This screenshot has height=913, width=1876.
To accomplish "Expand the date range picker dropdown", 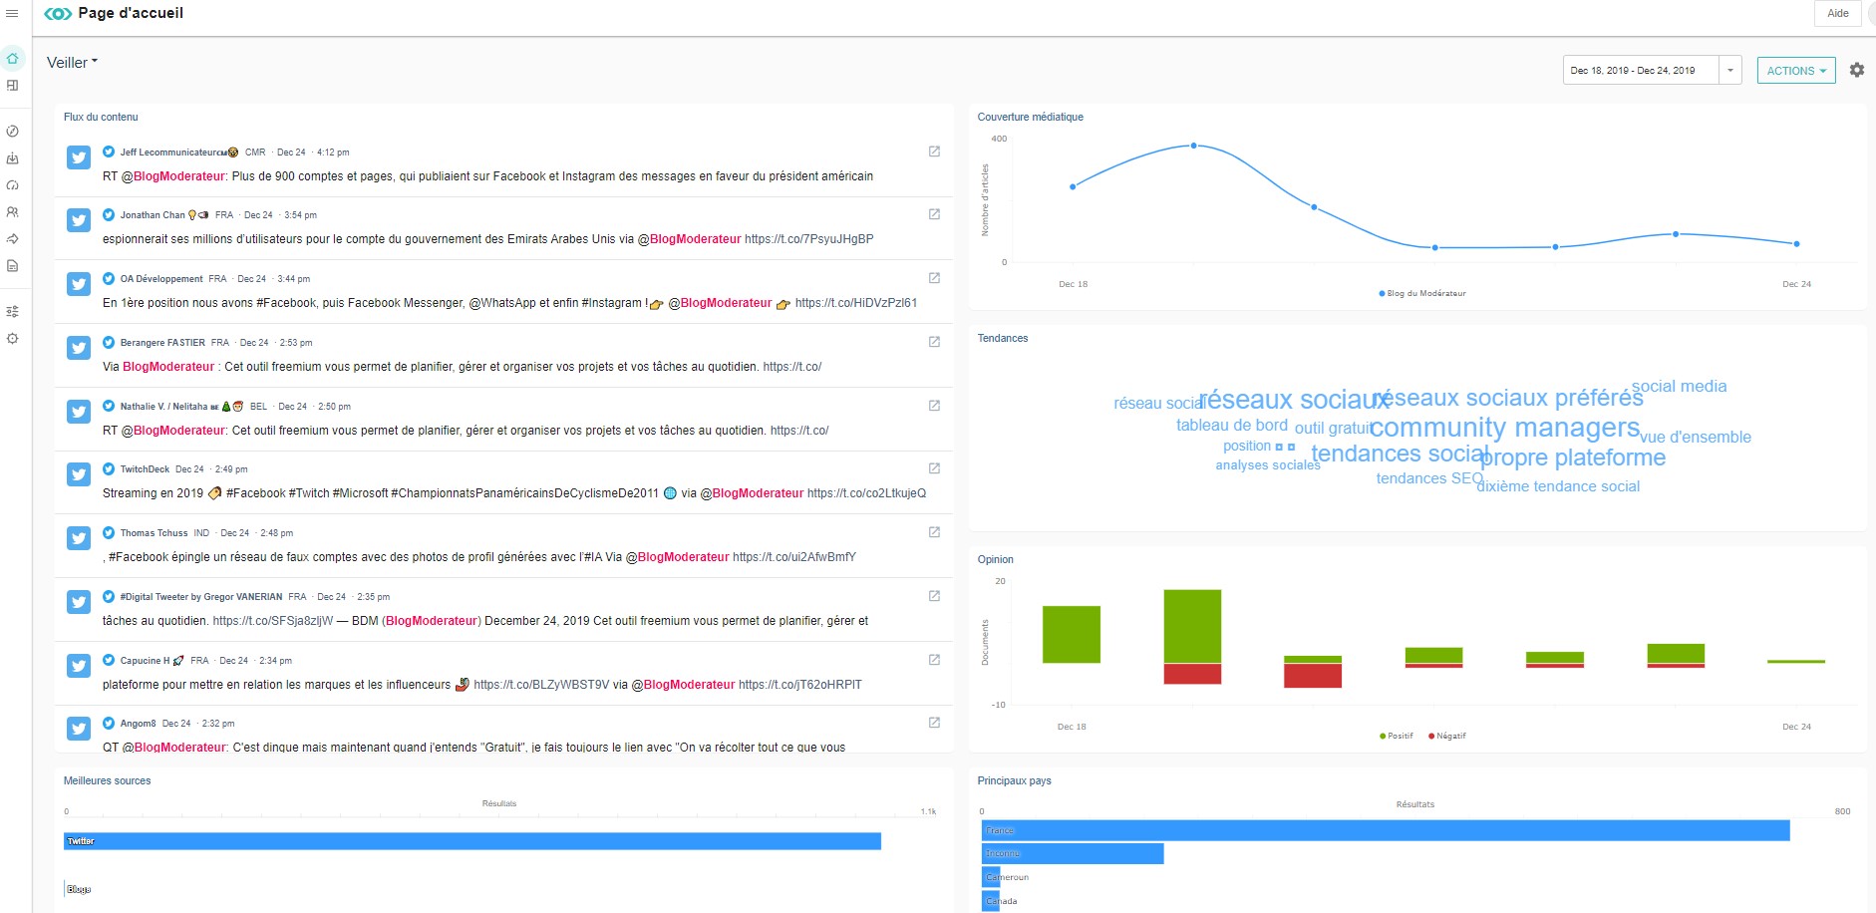I will (x=1729, y=70).
